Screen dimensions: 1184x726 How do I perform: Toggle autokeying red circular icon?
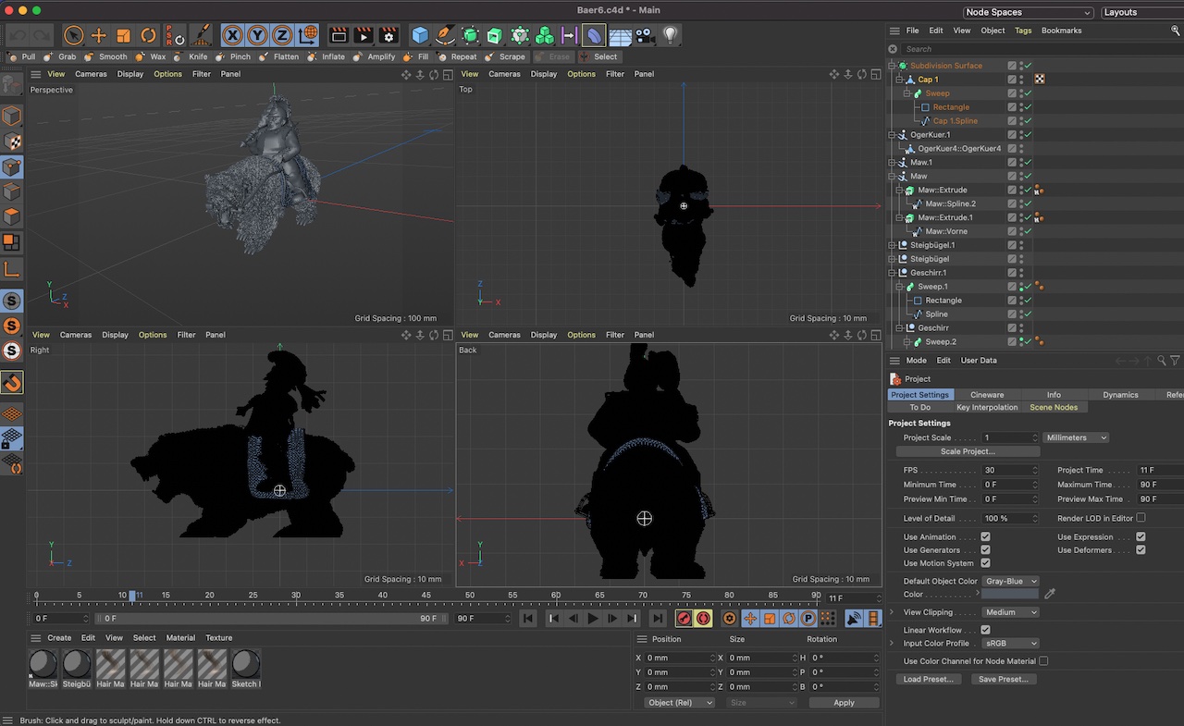[x=703, y=619]
